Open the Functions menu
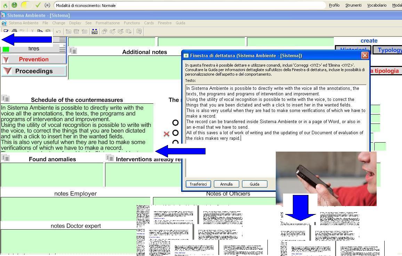Screen dimensions: 402x256 [x=131, y=23]
